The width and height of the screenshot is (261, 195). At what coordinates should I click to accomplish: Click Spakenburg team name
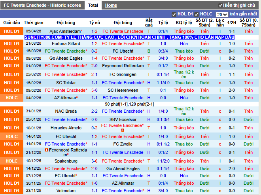66,161
